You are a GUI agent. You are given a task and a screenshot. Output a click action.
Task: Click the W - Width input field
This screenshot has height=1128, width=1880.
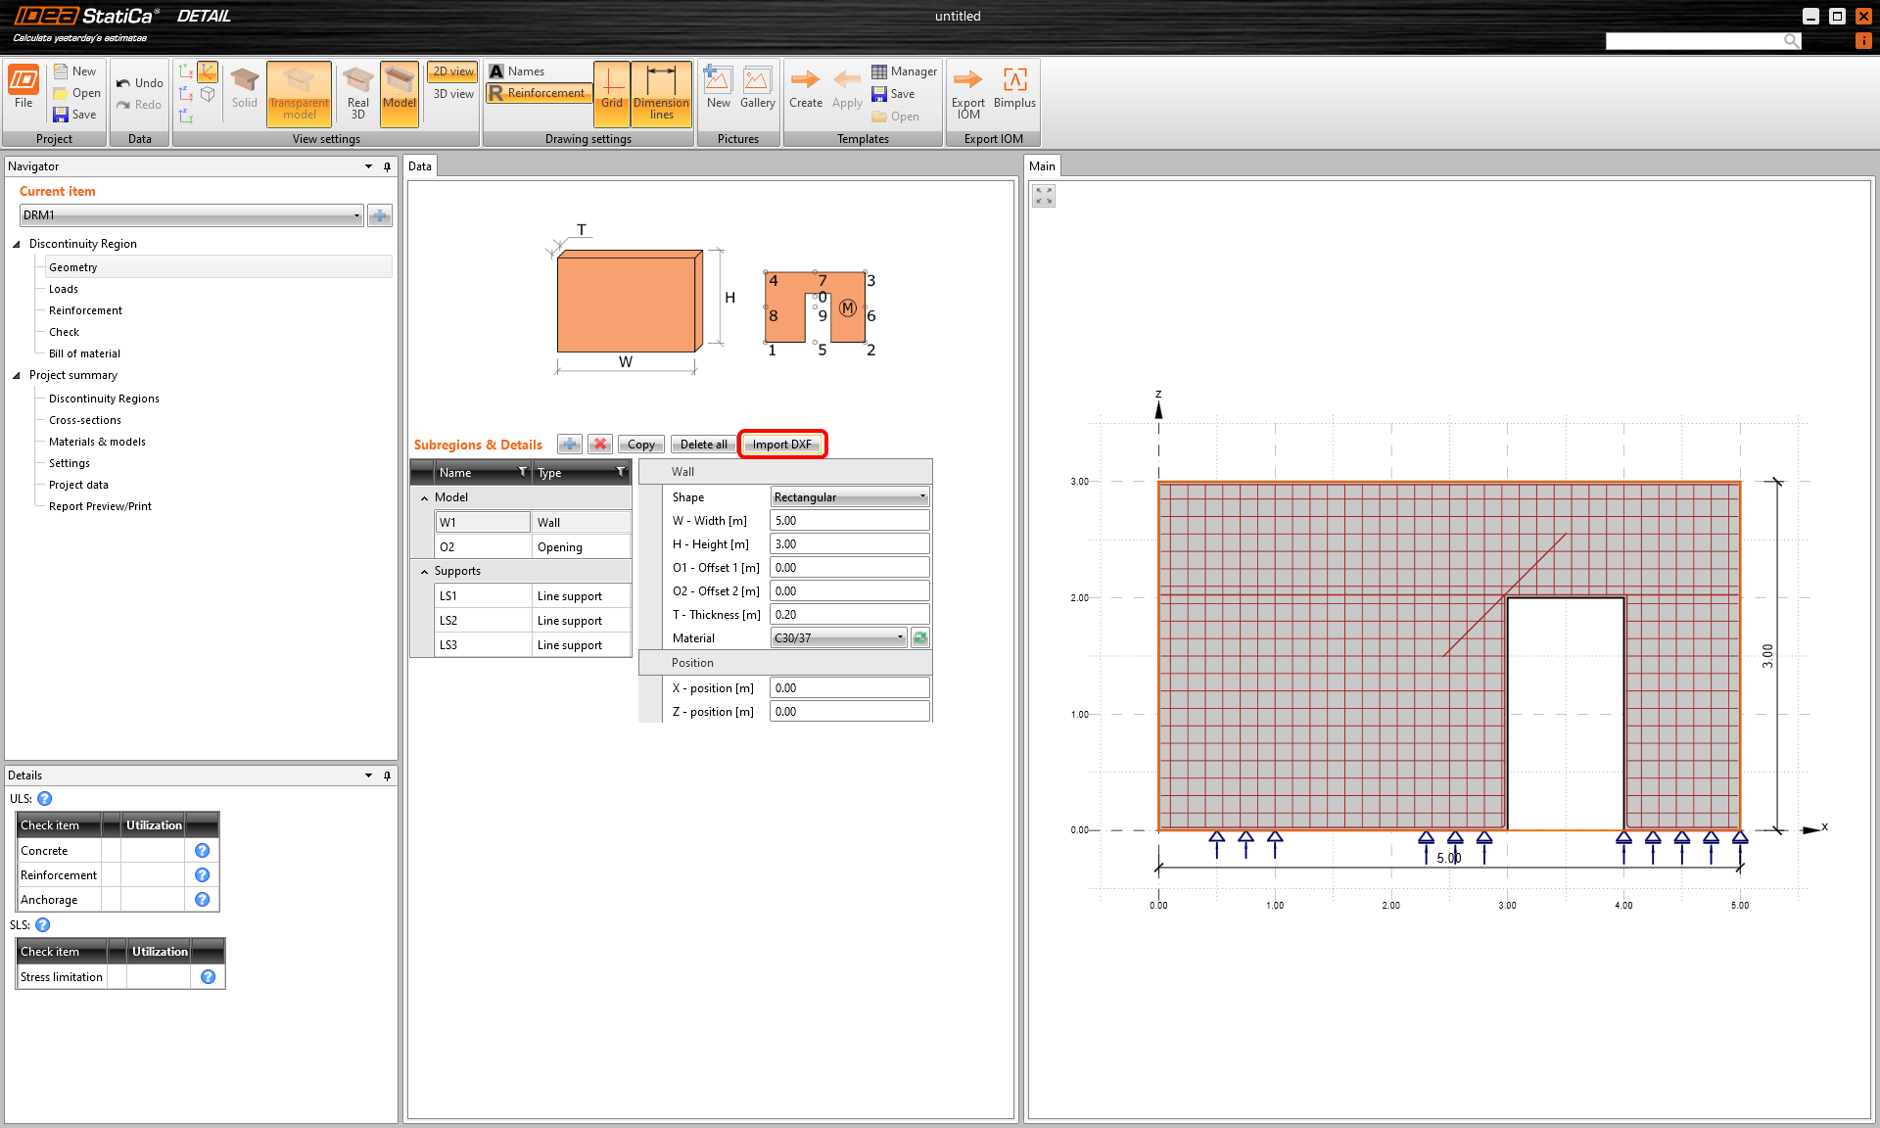click(849, 521)
